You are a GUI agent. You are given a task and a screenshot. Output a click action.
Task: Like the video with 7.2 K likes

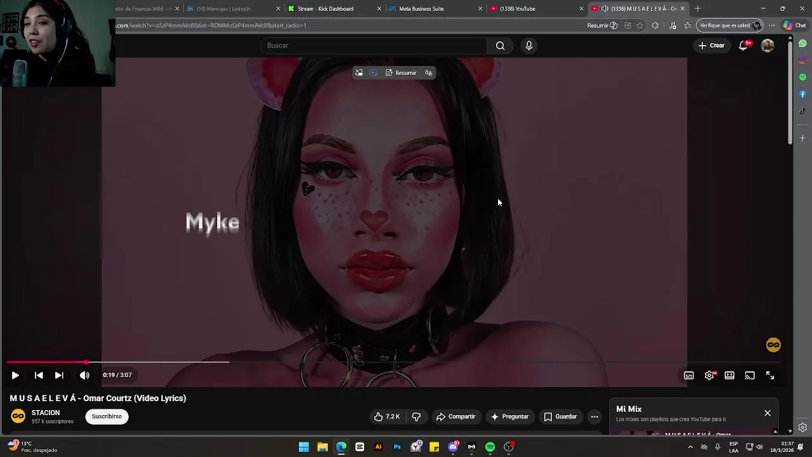(x=386, y=416)
